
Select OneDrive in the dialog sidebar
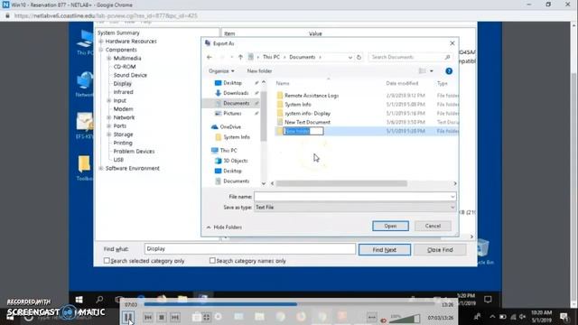tap(230, 126)
